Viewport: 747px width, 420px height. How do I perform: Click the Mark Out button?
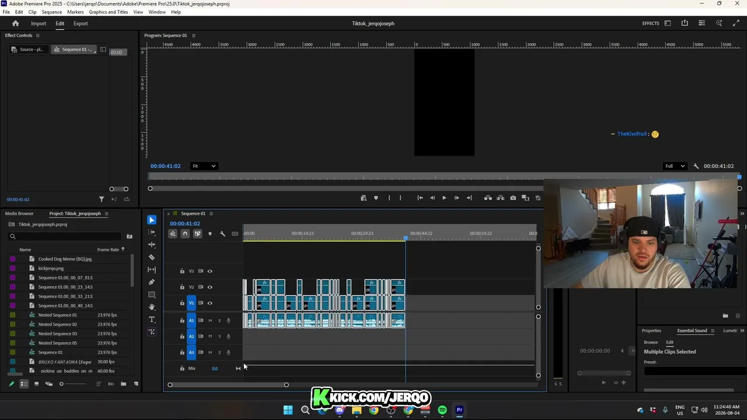click(x=400, y=198)
